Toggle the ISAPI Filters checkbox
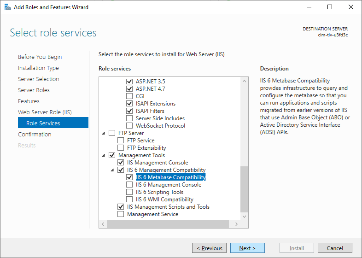The width and height of the screenshot is (362, 258). 129,111
